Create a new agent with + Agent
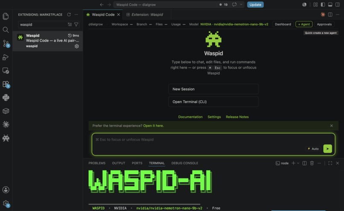Screen dimensions: 344x211 coord(304,24)
